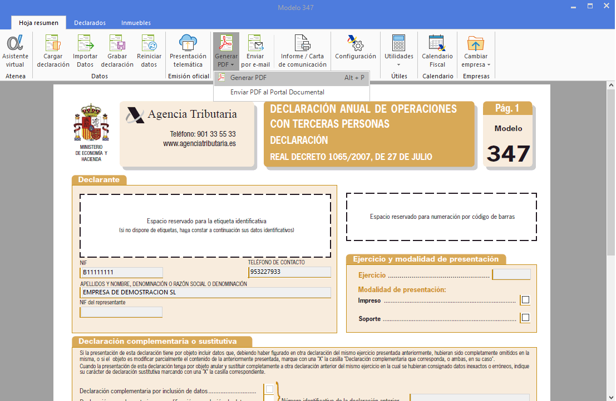Image resolution: width=616 pixels, height=401 pixels.
Task: Open Informe / Carta de comunicación
Action: (x=302, y=50)
